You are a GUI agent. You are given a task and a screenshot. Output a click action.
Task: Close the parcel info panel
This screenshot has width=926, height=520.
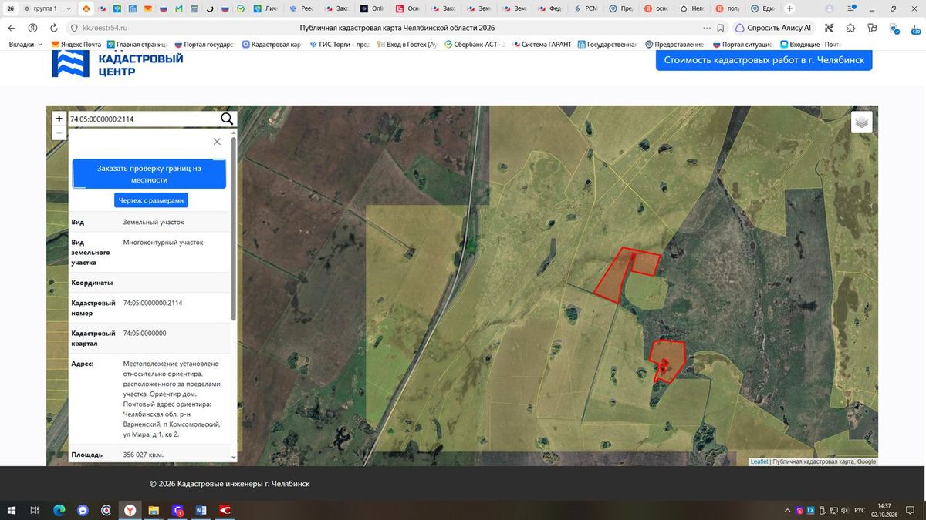coord(217,142)
